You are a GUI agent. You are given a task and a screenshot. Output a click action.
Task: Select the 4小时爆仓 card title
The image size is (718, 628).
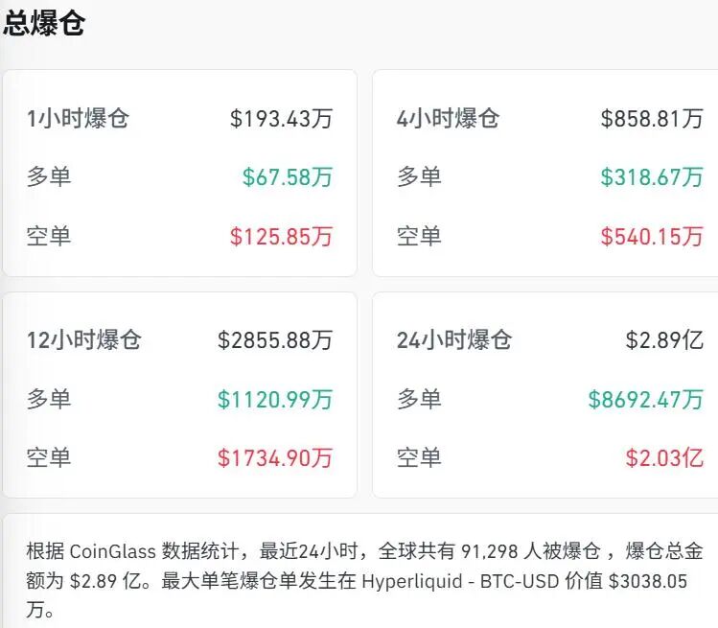click(448, 119)
